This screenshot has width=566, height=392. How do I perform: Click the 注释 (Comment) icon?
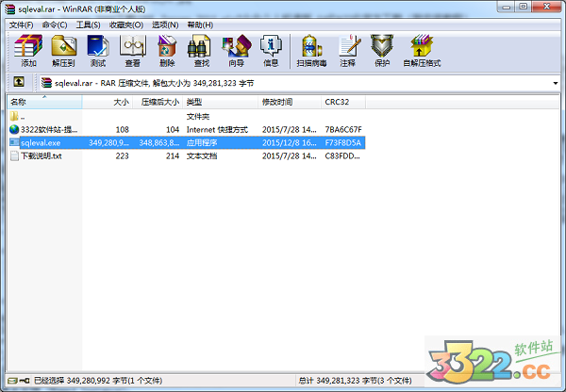point(348,51)
